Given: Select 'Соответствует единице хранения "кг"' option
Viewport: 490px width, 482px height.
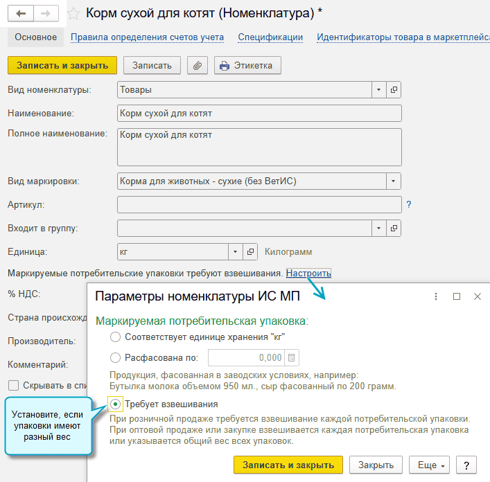Looking at the screenshot, I should tap(115, 337).
